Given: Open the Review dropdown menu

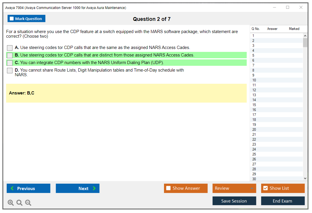Looking at the screenshot, I should (234, 188).
